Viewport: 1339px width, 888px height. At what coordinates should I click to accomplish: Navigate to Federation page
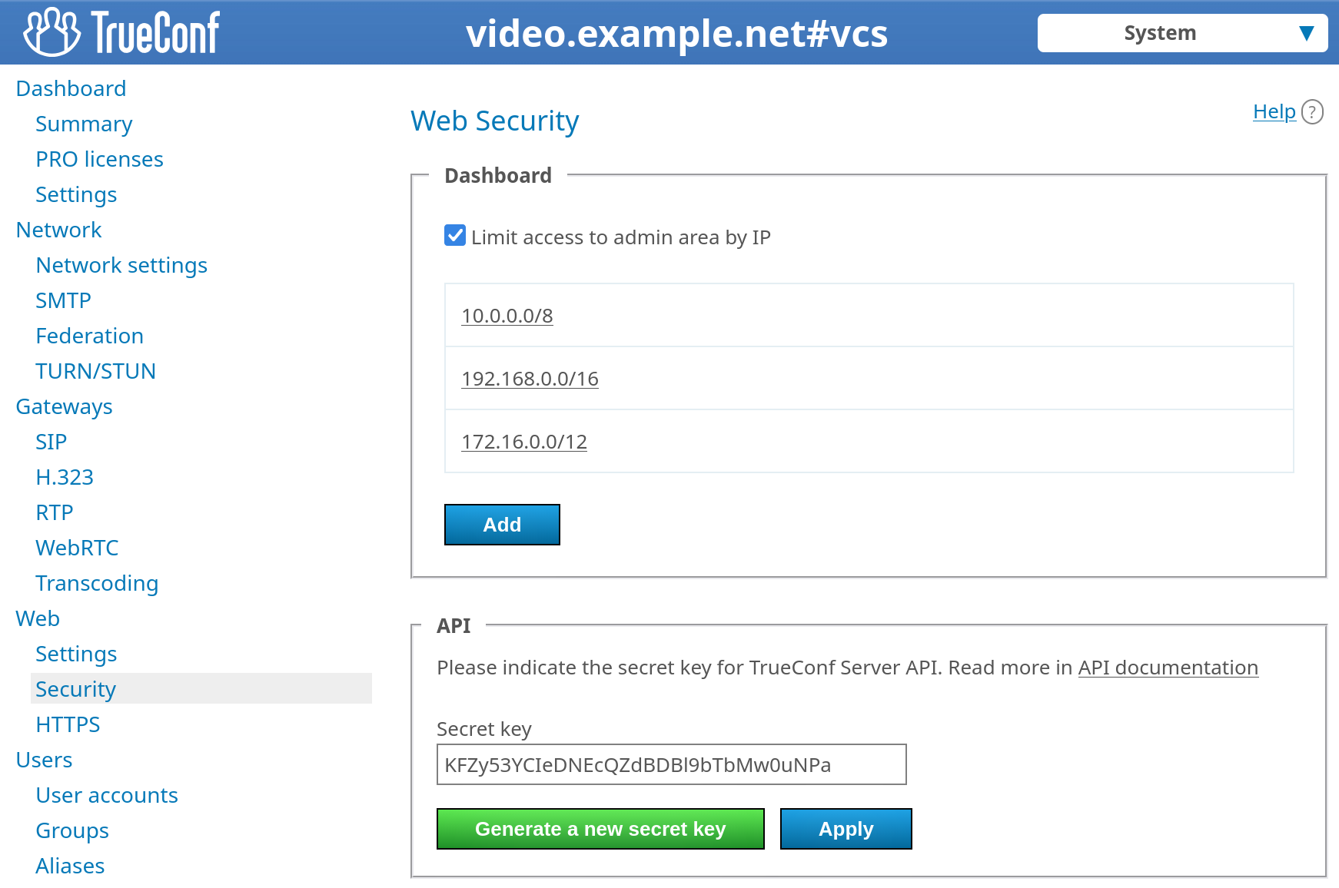tap(89, 336)
